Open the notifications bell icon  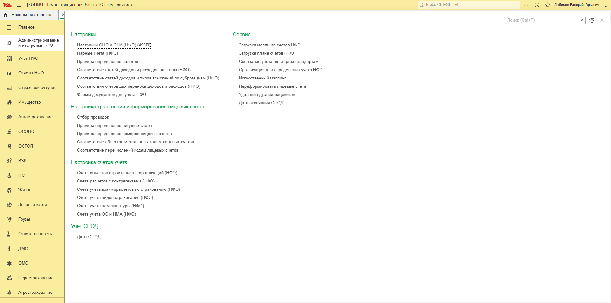[526, 5]
